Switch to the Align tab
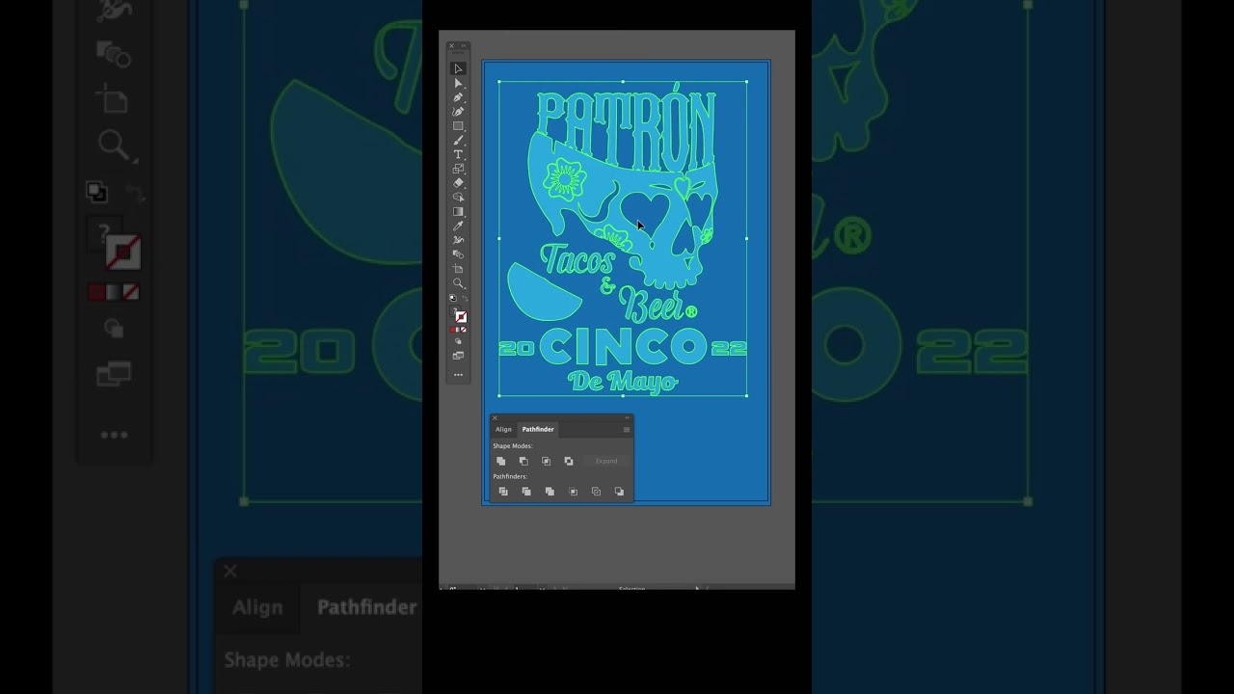 (x=503, y=429)
